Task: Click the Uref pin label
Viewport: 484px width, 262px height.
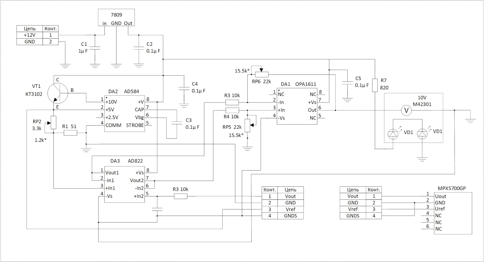Action: (440, 209)
